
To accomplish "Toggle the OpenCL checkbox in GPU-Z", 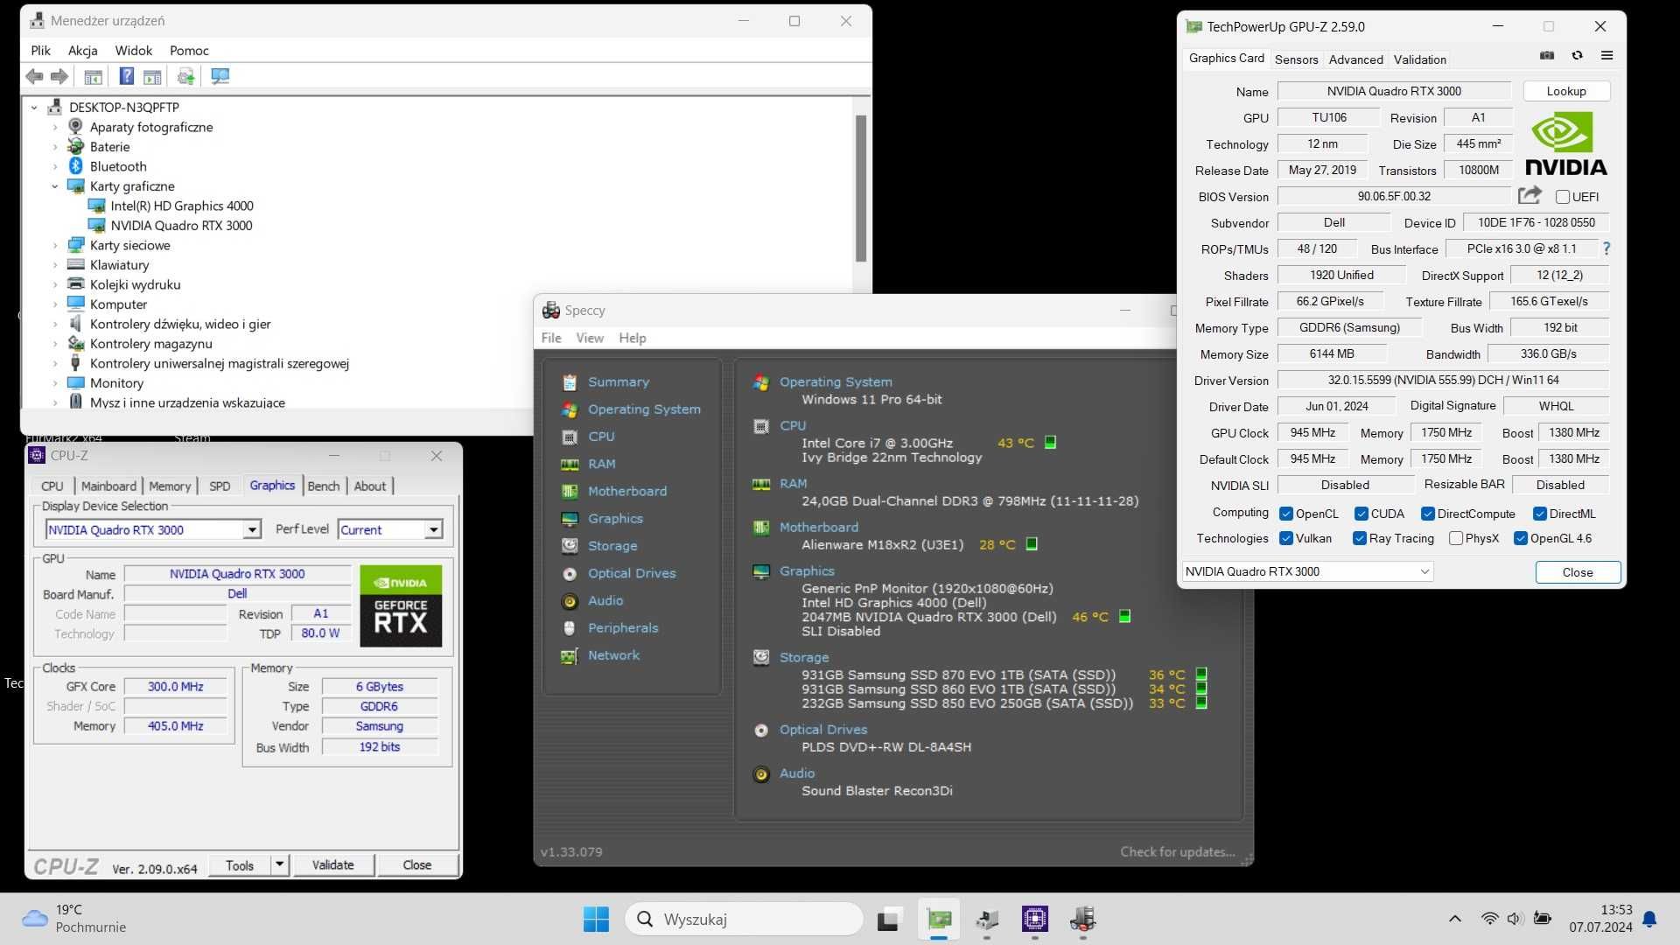I will pos(1286,514).
